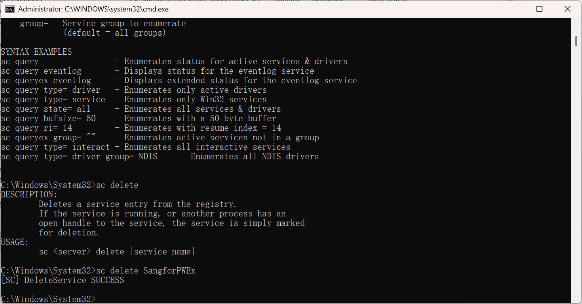Click the 'sc query type= interact' example line
Image resolution: width=582 pixels, height=304 pixels.
55,147
